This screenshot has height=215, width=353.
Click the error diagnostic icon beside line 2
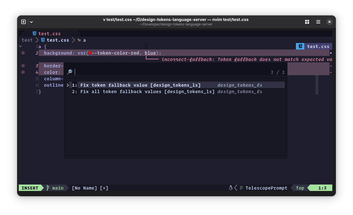pos(23,53)
